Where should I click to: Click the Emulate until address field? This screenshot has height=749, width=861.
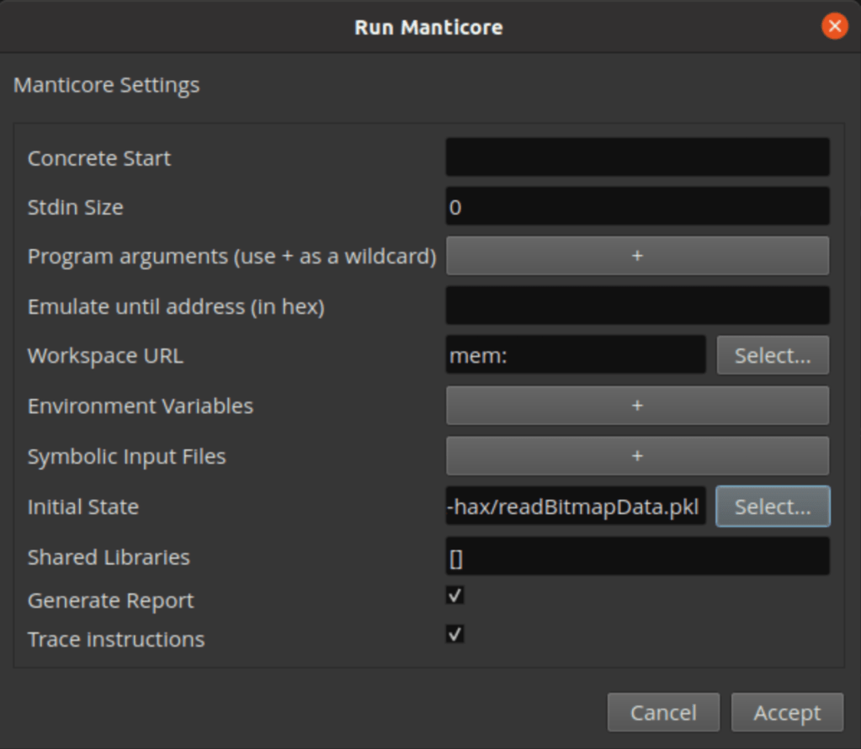pyautogui.click(x=637, y=305)
